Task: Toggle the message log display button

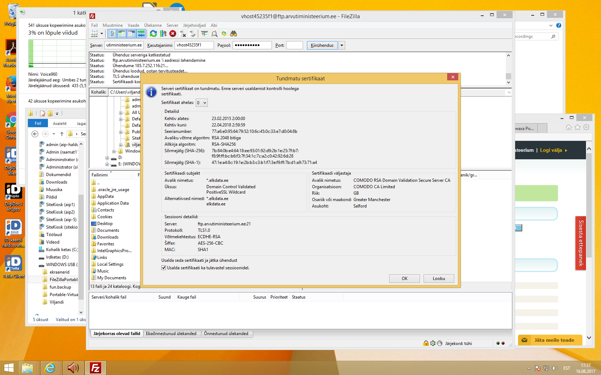Action: [112, 34]
